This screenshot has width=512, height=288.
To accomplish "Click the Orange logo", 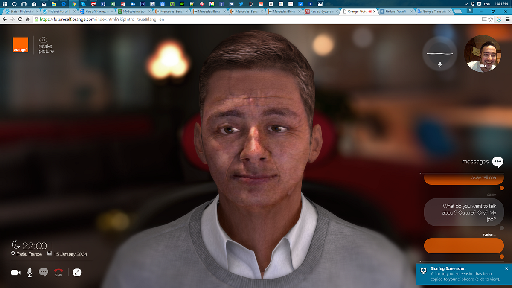I will coord(20,45).
